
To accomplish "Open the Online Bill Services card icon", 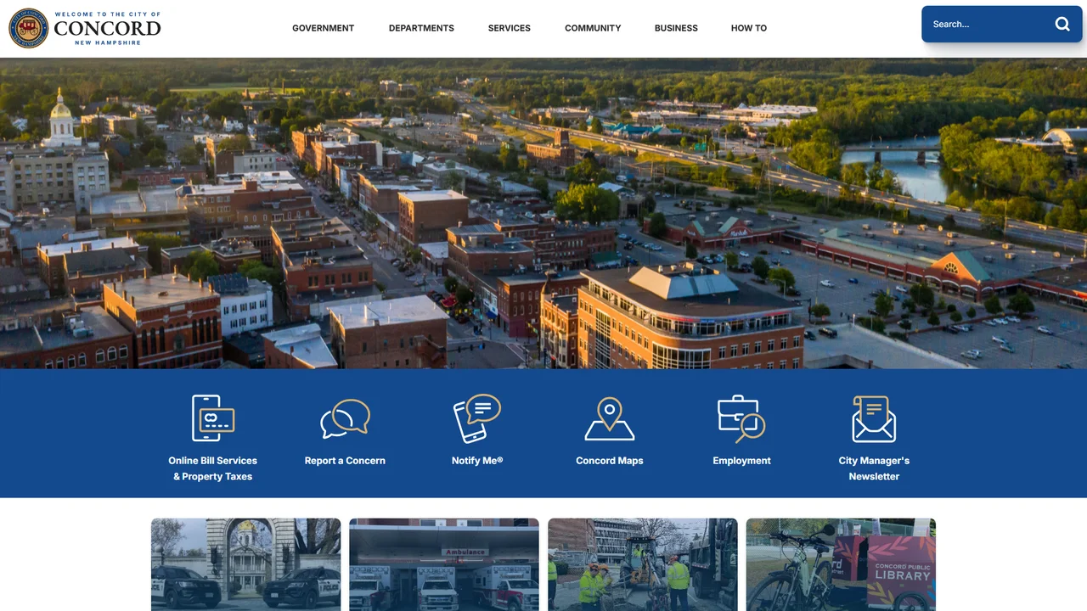I will tap(213, 418).
